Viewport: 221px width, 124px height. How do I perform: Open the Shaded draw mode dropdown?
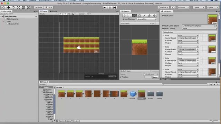click(x=48, y=14)
